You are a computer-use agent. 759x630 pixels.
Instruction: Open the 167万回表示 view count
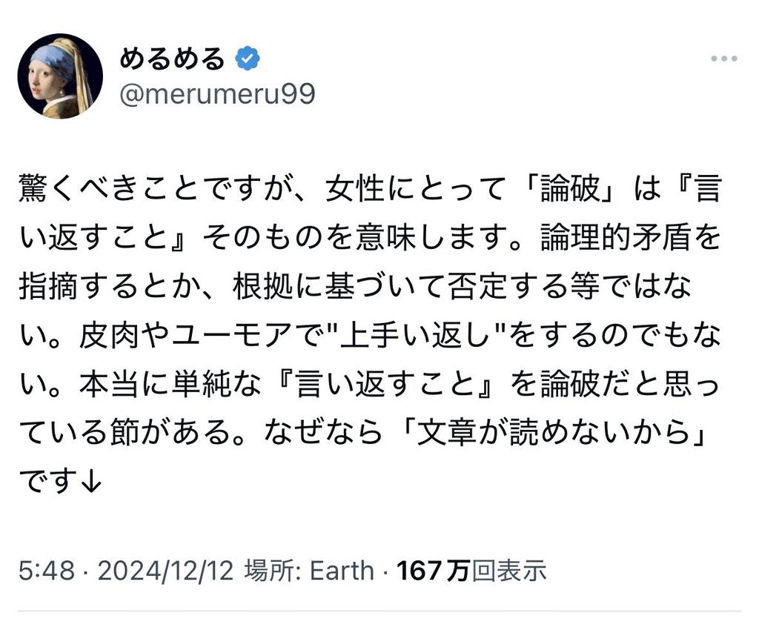(471, 570)
